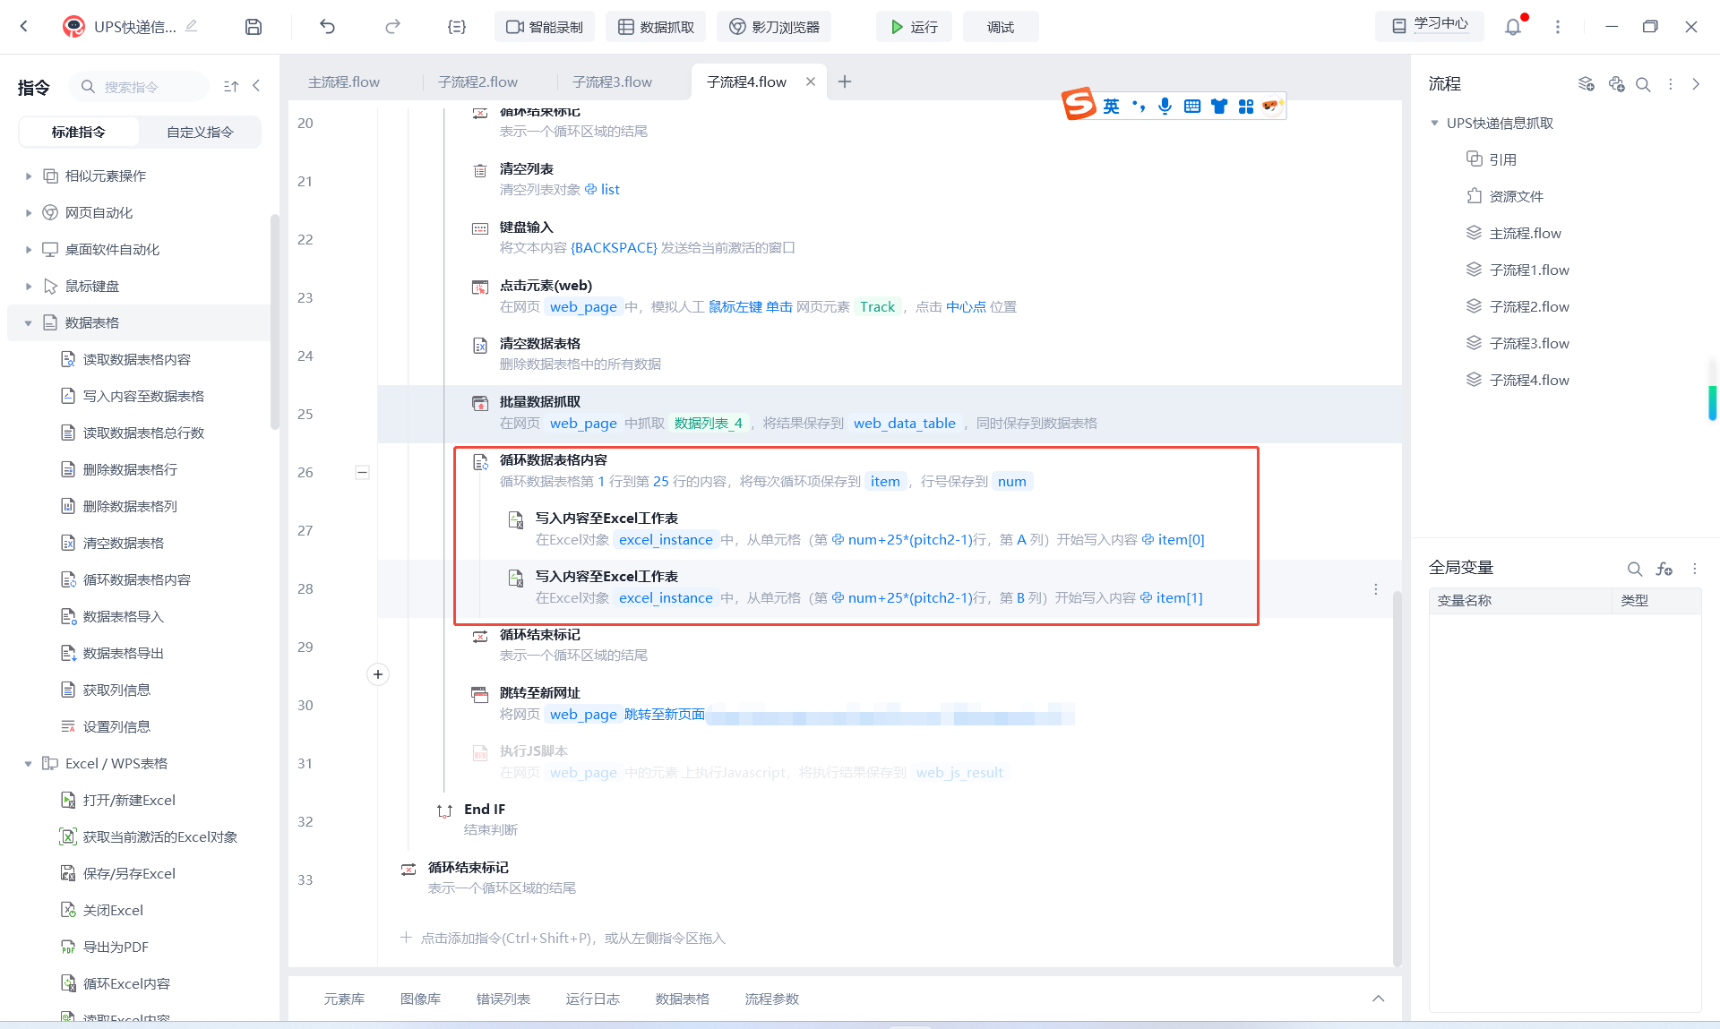Expand 相似元素操作 category
Viewport: 1720px width, 1029px height.
click(x=29, y=176)
